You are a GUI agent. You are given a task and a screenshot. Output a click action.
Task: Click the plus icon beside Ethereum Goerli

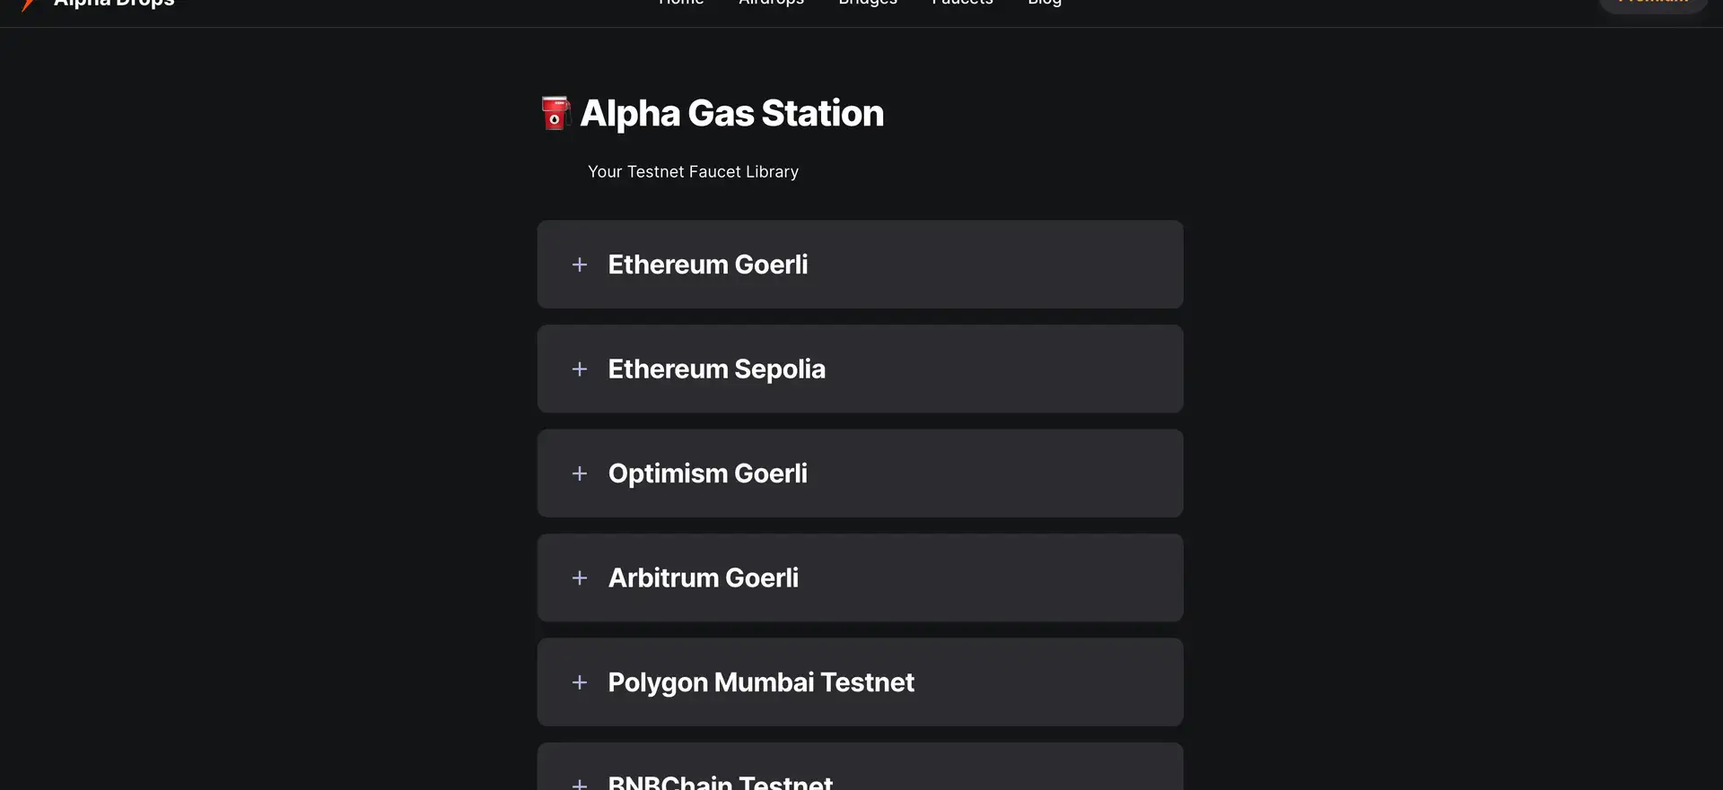580,265
